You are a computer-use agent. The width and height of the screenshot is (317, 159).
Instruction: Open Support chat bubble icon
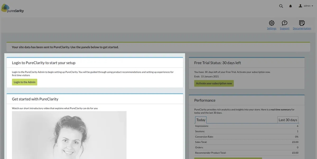[x=285, y=23]
